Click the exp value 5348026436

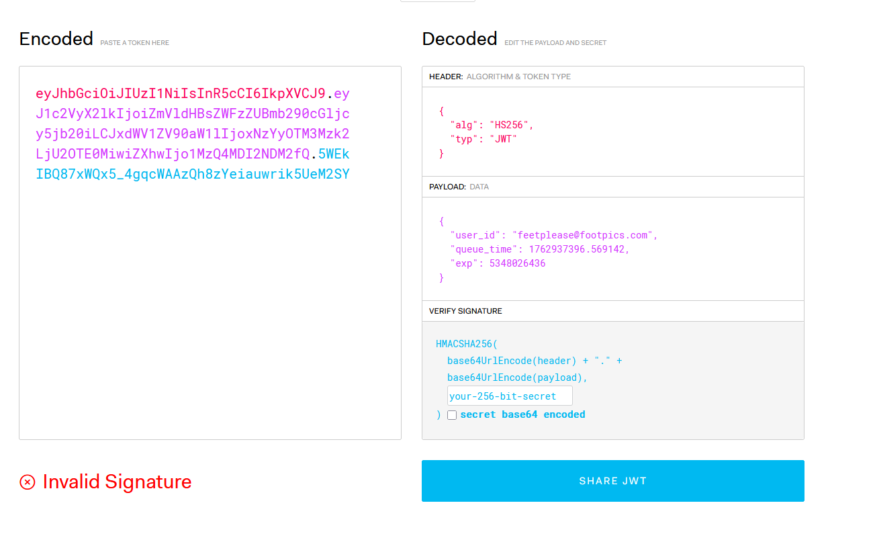[x=517, y=263]
